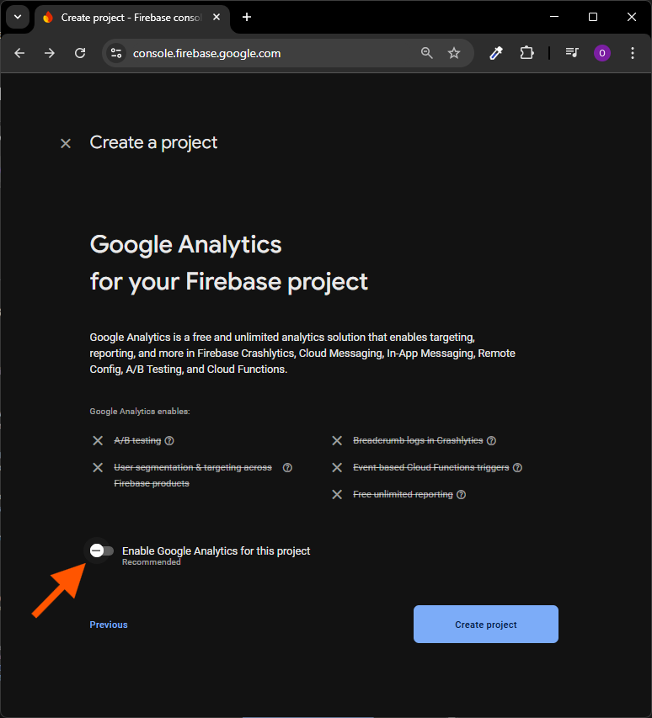652x718 pixels.
Task: Open help for Free unlimited reporting
Action: tap(462, 495)
